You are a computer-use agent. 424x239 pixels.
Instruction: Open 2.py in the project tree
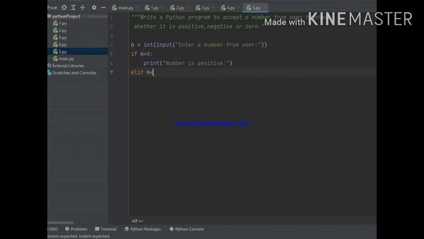point(63,31)
